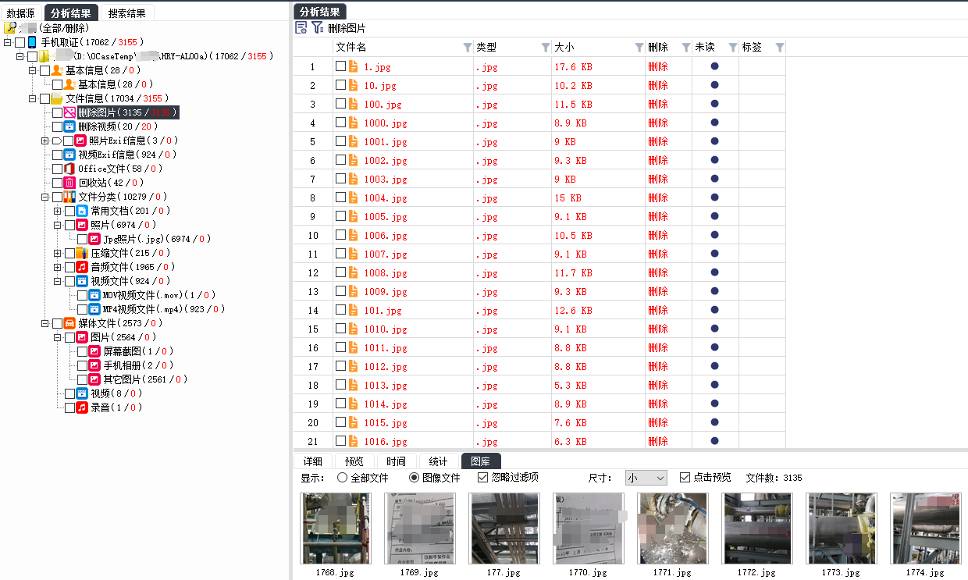
Task: Click the filter icon on 文件名 column
Action: pyautogui.click(x=467, y=48)
